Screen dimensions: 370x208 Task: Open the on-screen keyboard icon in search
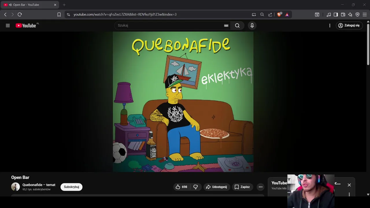pos(226,25)
